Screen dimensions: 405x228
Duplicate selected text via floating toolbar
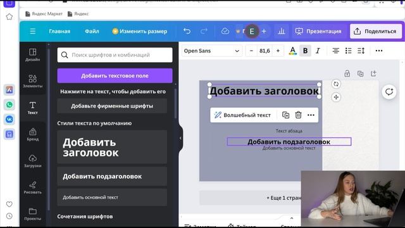point(285,115)
